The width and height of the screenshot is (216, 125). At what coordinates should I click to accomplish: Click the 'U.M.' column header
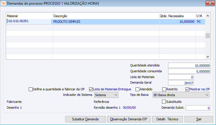click(200, 16)
